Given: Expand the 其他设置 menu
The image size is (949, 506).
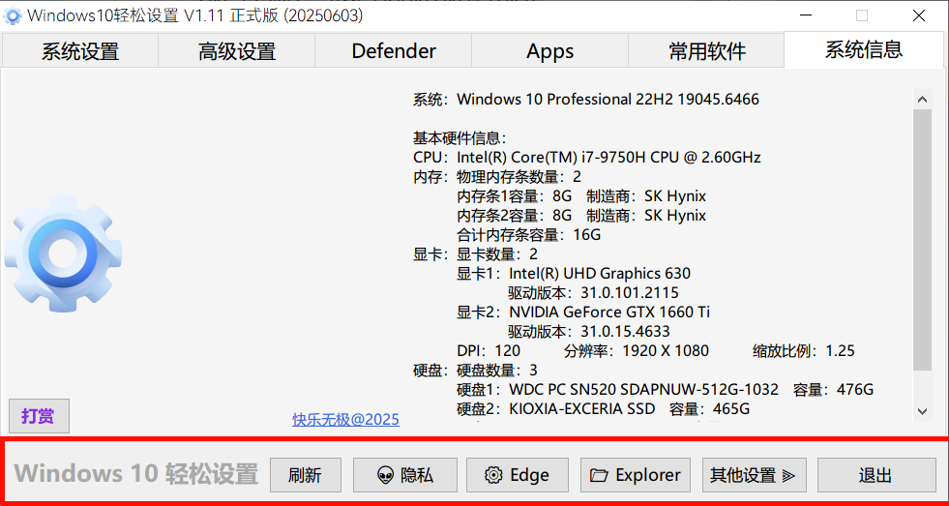Looking at the screenshot, I should tap(754, 475).
